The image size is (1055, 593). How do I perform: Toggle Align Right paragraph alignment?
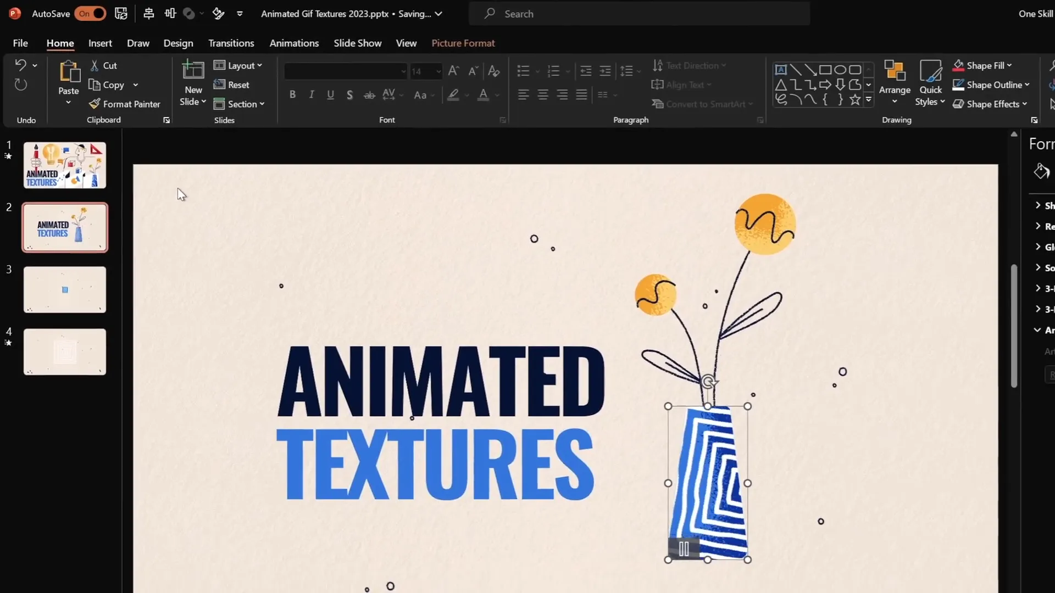point(562,94)
